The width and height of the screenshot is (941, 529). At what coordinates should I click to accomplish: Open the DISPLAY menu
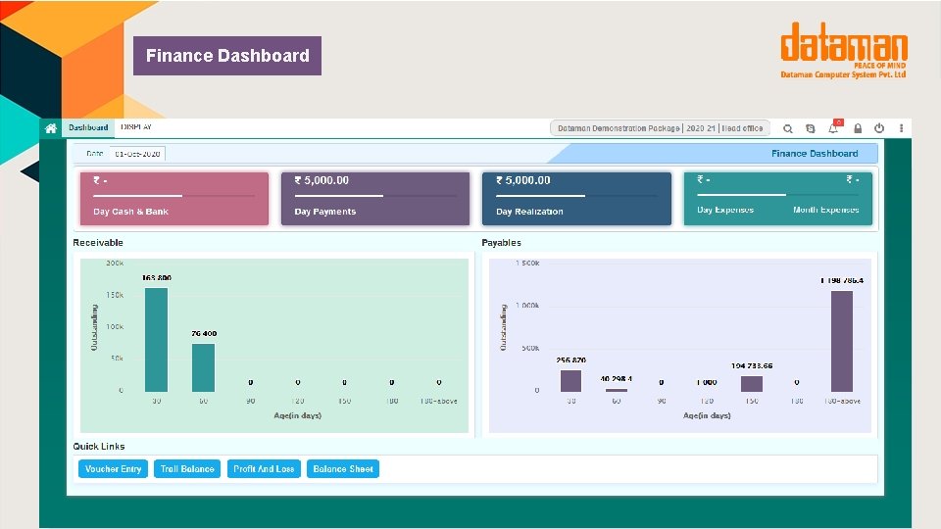coord(136,127)
